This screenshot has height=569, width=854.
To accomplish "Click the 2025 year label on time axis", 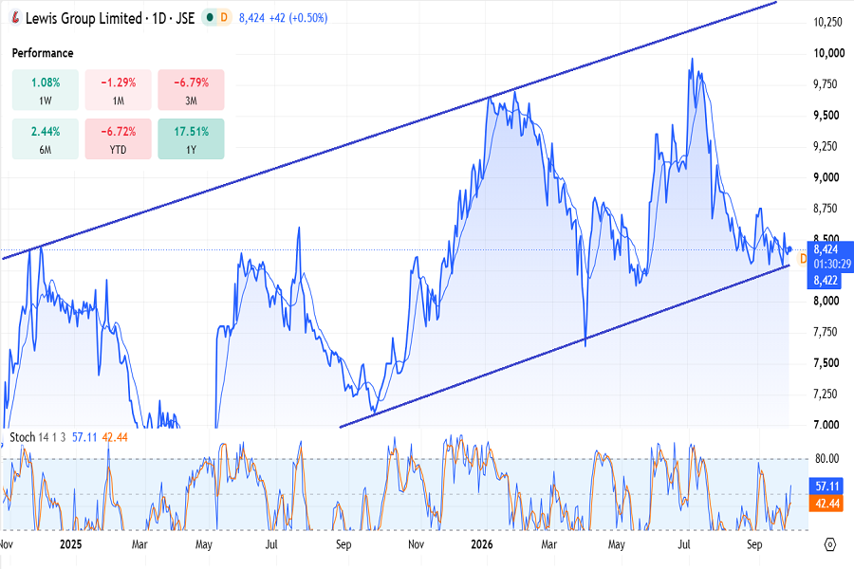I will 71,544.
